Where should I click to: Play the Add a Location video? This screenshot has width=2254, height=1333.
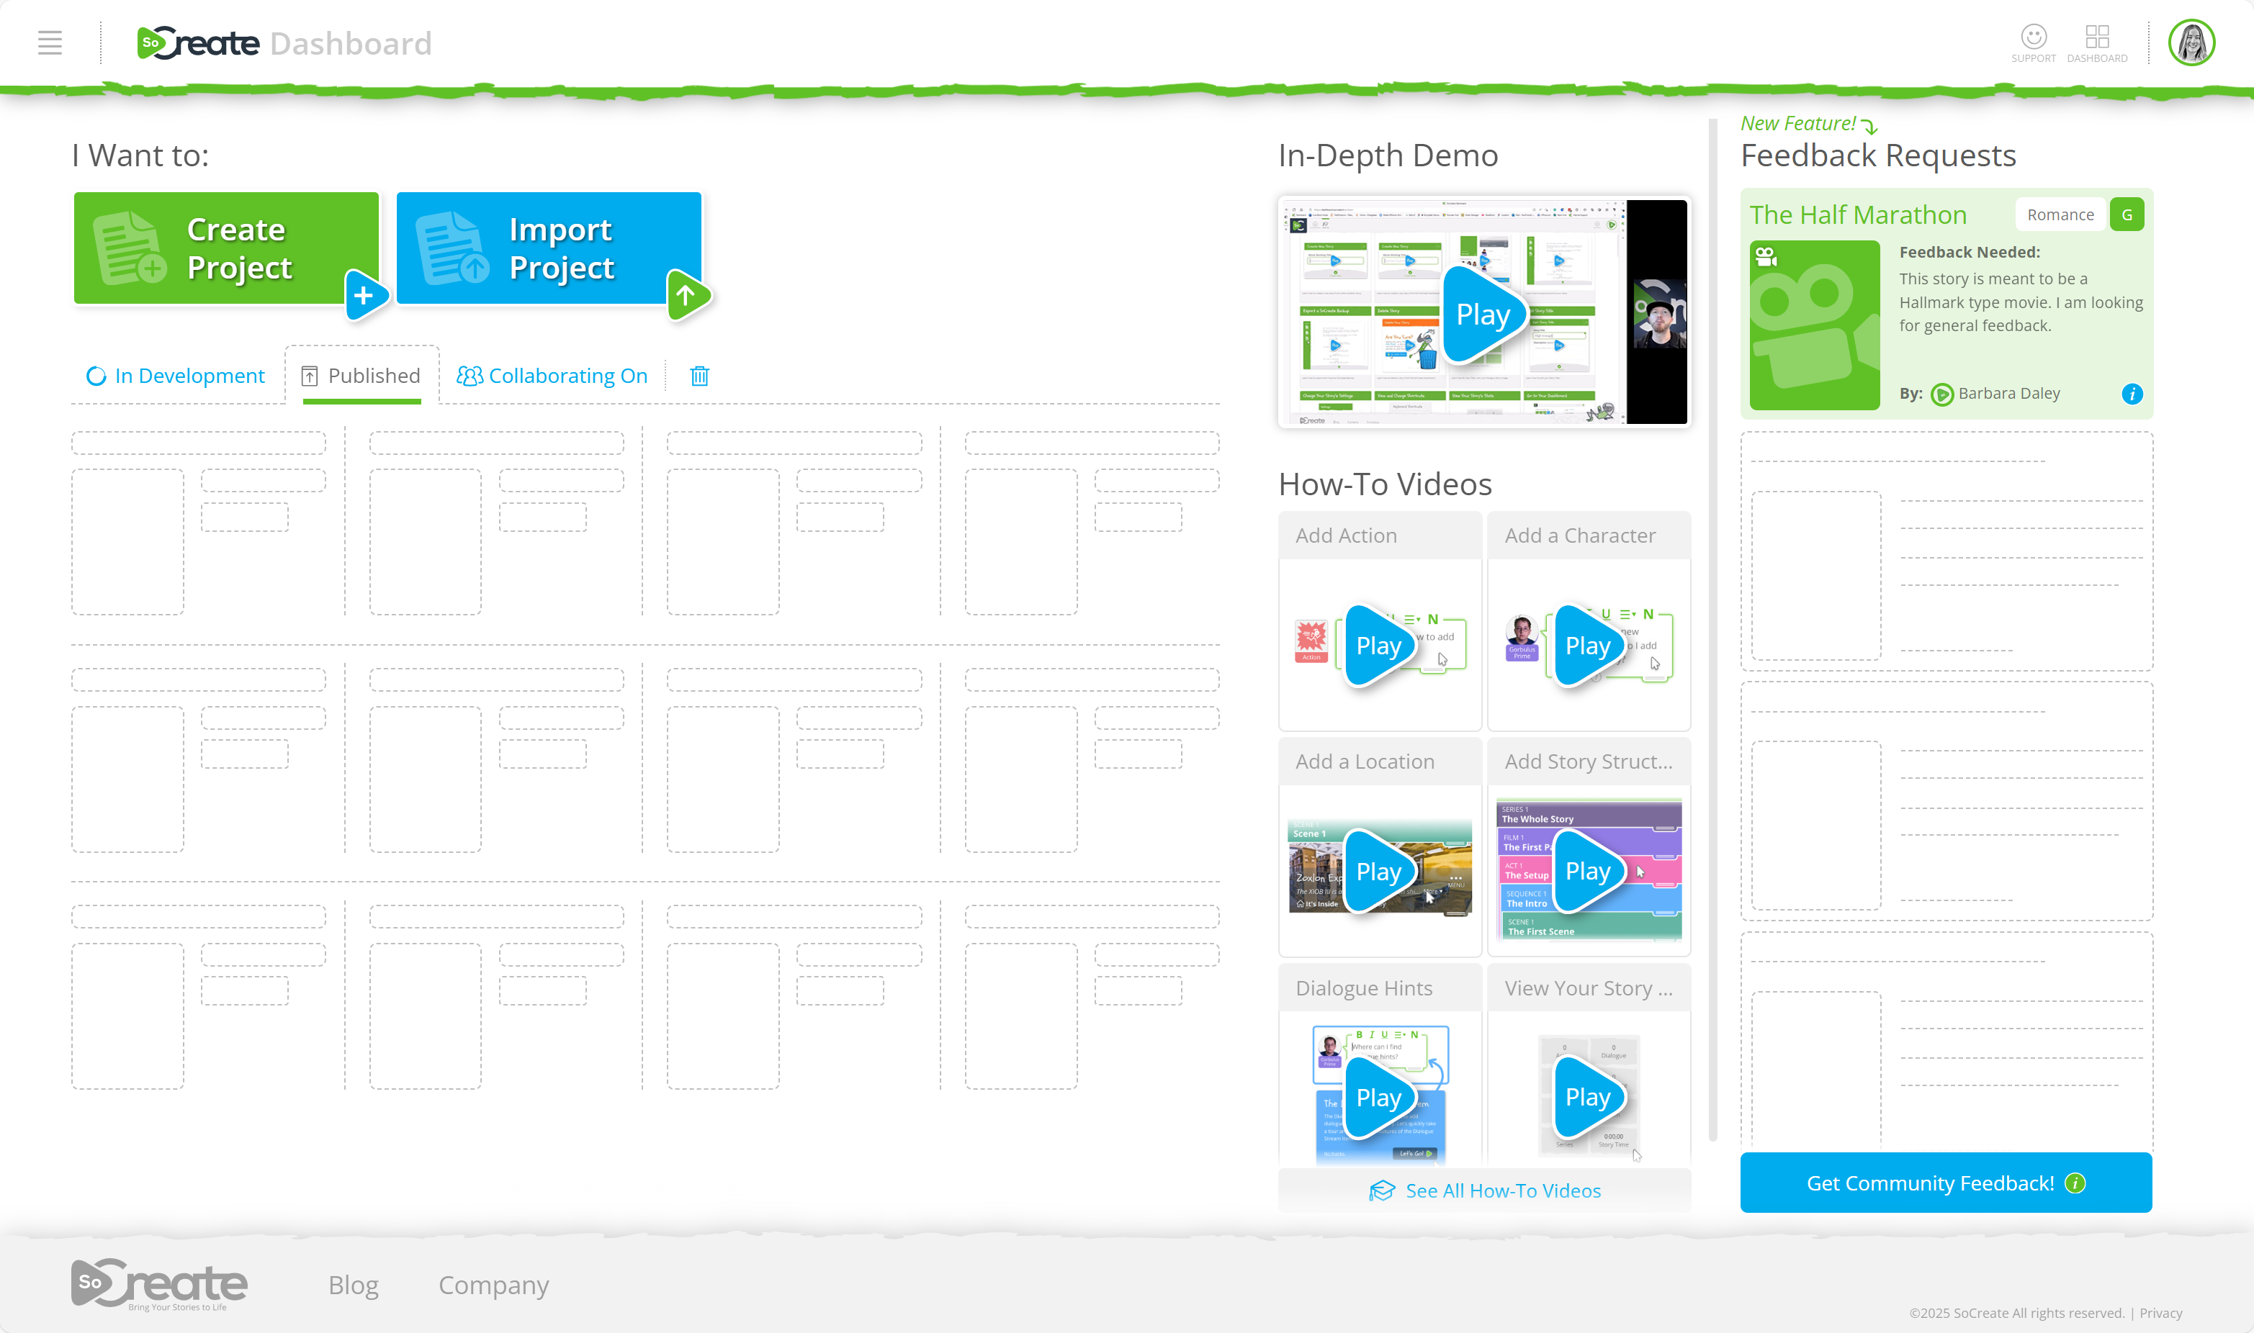pos(1378,870)
